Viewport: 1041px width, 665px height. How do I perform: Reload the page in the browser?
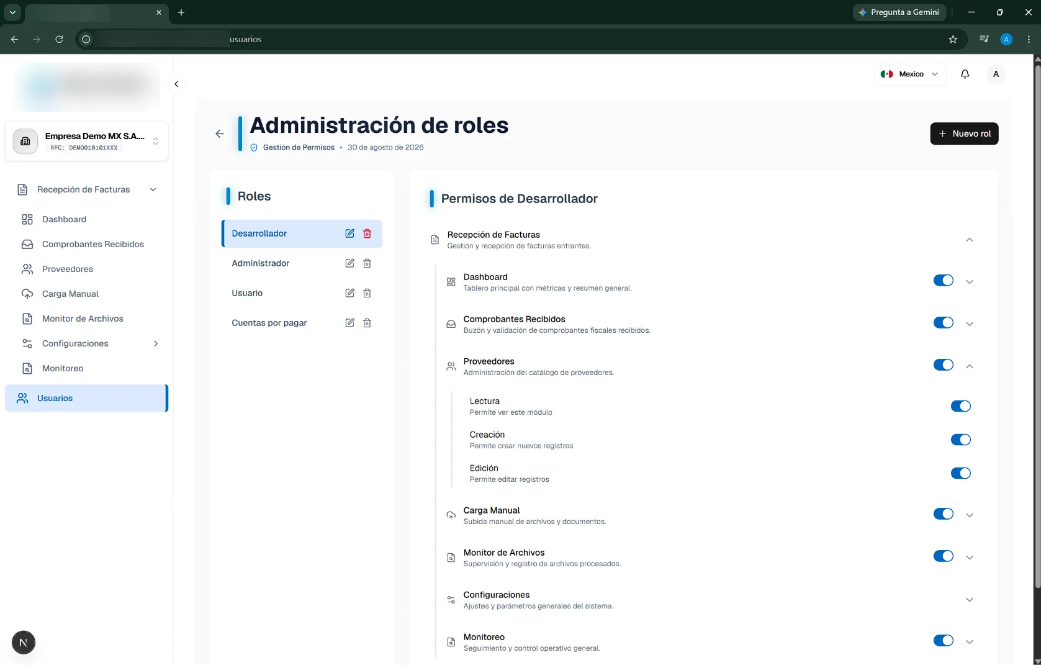pyautogui.click(x=59, y=39)
